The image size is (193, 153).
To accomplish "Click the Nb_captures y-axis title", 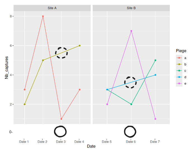I will click(6, 68).
